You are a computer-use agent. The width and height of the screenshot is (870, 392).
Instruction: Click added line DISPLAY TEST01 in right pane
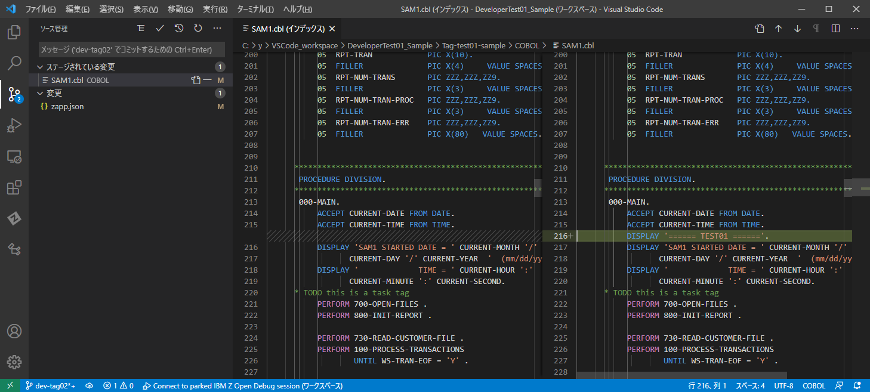click(698, 236)
